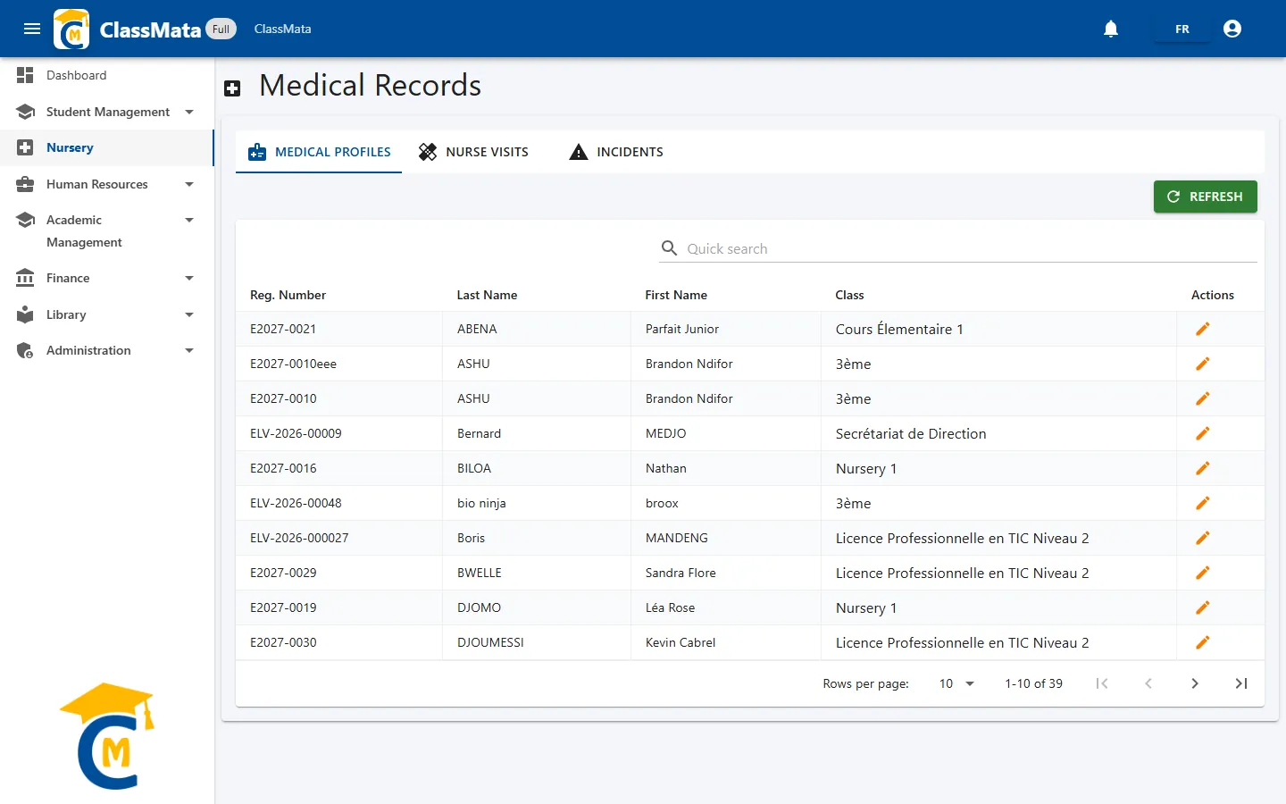The height and width of the screenshot is (804, 1286).
Task: Switch language with FR button
Action: click(1182, 29)
